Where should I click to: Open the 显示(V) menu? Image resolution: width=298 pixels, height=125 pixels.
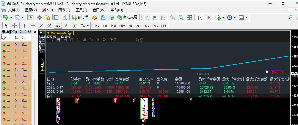[x=31, y=10]
